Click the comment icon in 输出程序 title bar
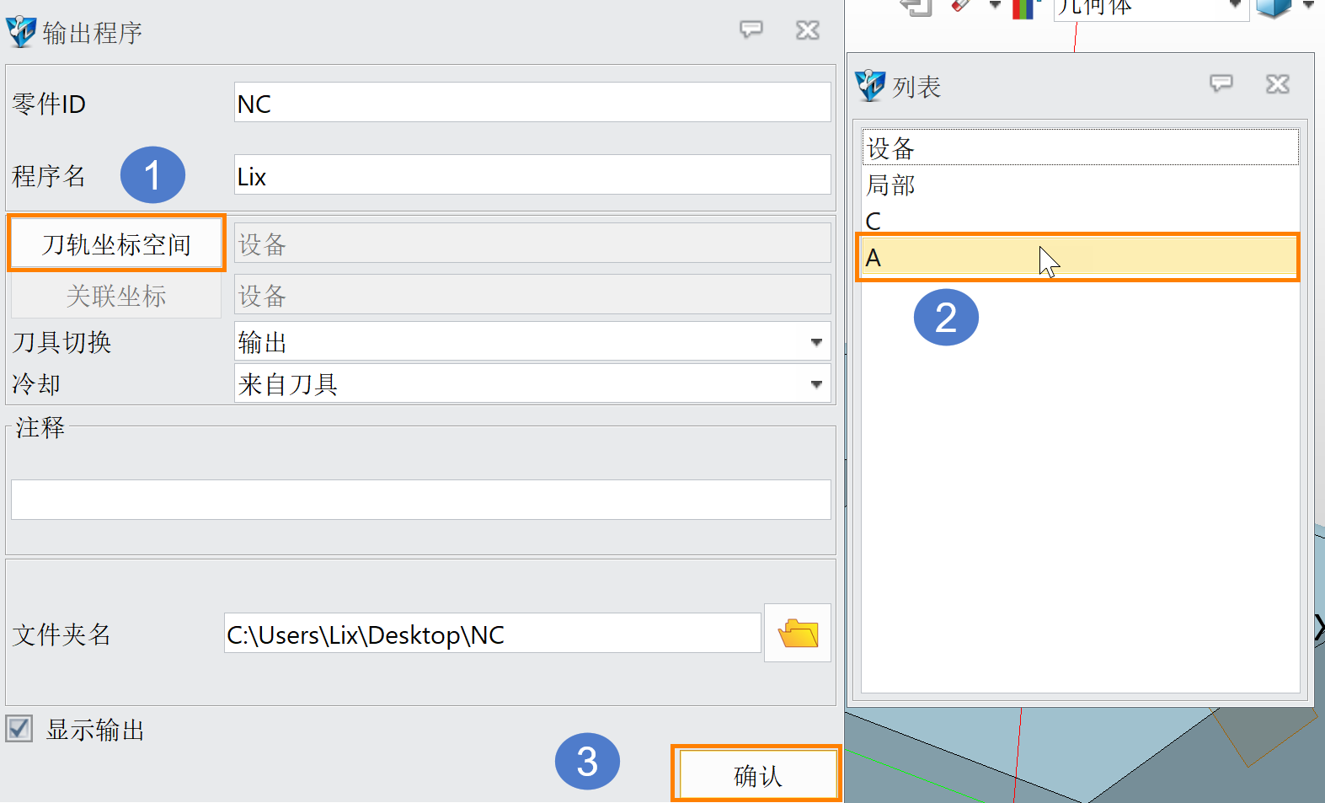 tap(751, 30)
